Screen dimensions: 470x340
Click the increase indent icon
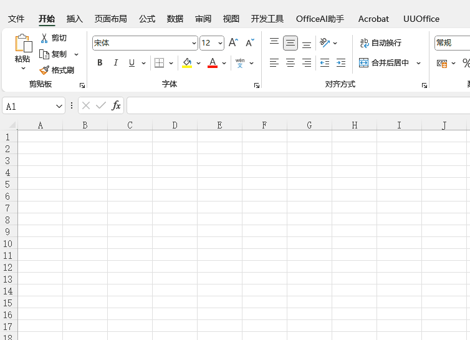click(341, 63)
